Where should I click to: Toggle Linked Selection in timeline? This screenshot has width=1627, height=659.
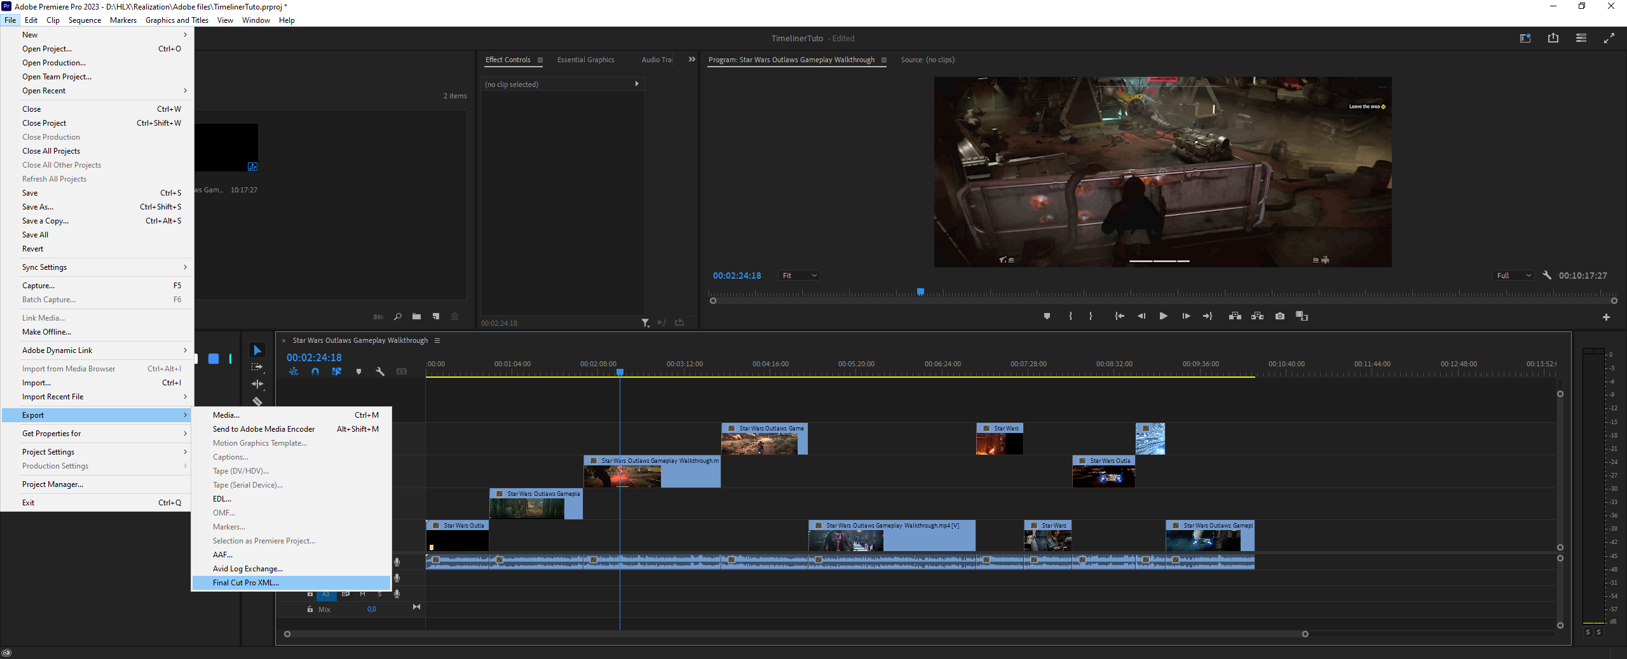tap(337, 371)
